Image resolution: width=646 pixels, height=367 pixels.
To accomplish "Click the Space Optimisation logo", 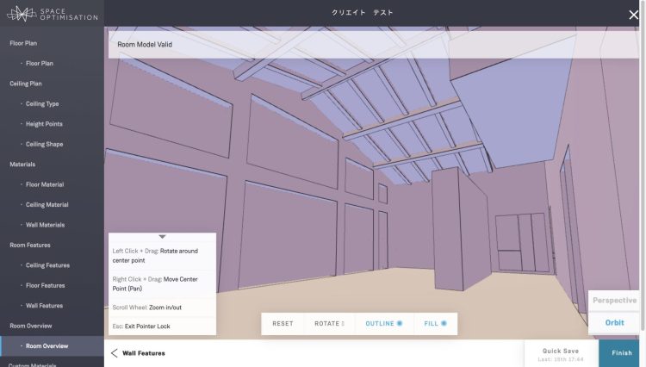I will [x=52, y=14].
